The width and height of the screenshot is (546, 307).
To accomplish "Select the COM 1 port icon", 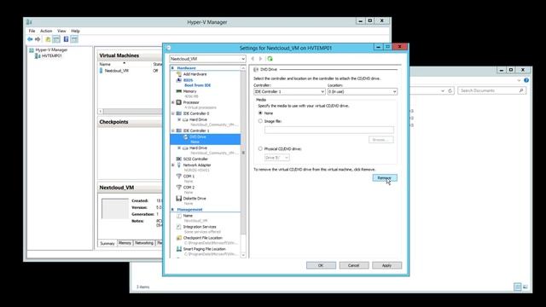I will [x=179, y=177].
